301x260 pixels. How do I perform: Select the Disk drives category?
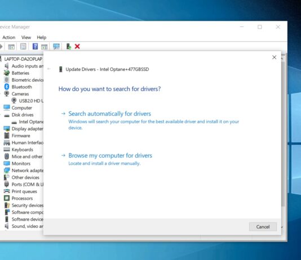pyautogui.click(x=23, y=115)
